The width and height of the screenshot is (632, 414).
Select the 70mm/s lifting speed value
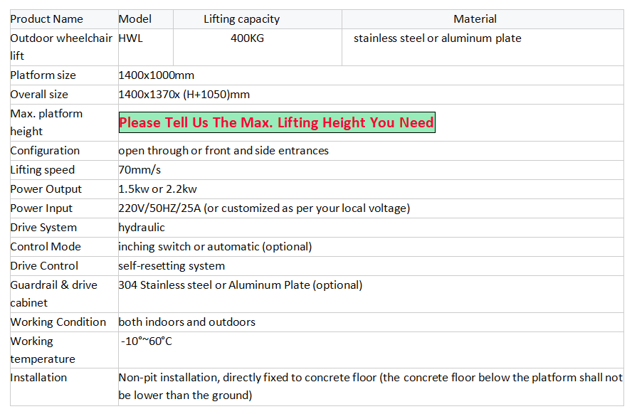click(x=139, y=170)
